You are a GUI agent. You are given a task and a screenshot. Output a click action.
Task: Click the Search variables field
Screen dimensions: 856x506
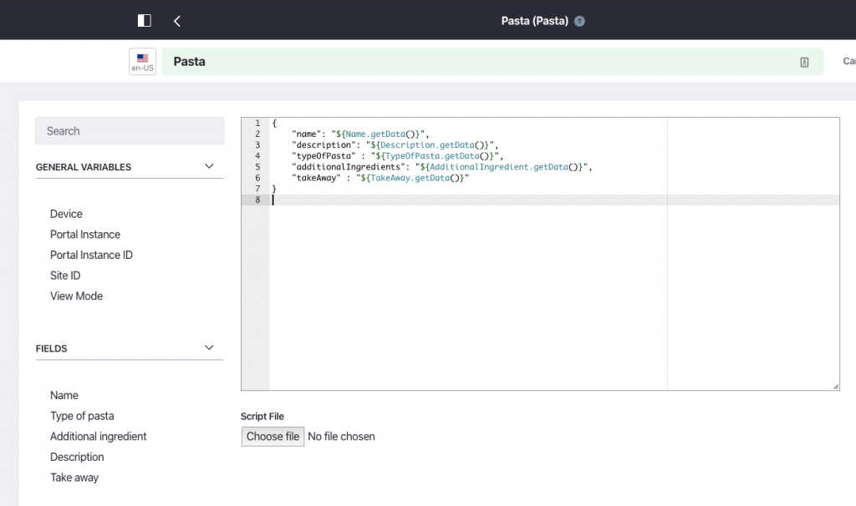130,131
